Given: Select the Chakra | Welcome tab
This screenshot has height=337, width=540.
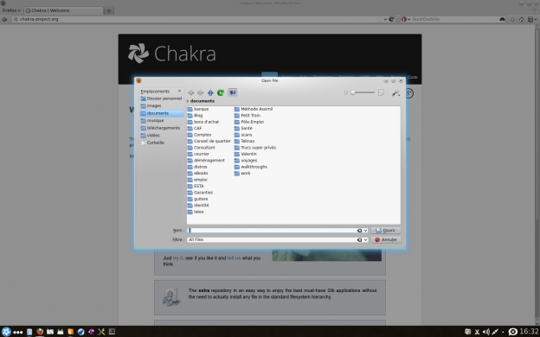Looking at the screenshot, I should (x=63, y=10).
